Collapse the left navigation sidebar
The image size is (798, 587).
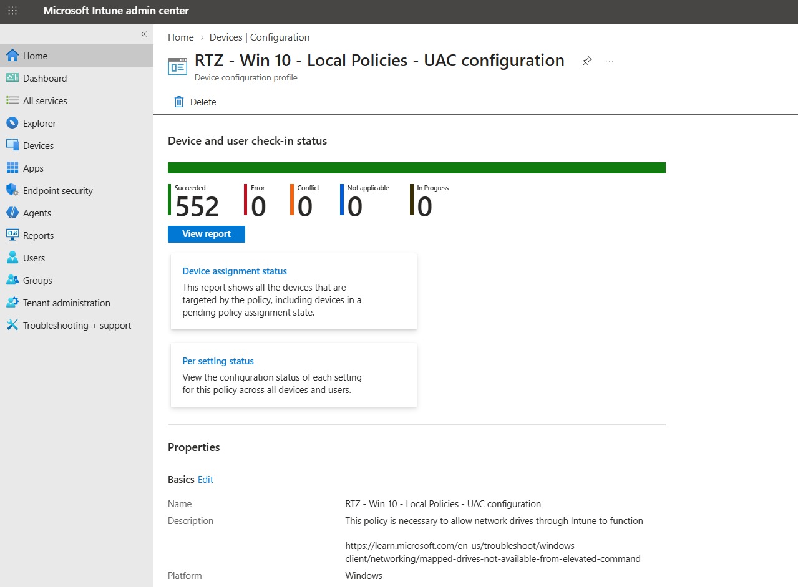(x=144, y=34)
